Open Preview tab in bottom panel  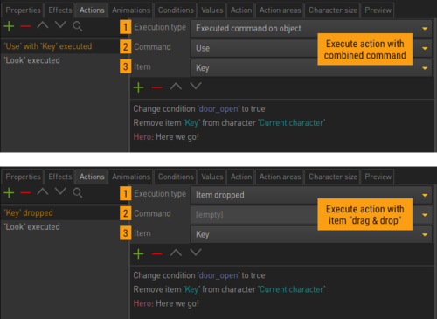pyautogui.click(x=378, y=177)
